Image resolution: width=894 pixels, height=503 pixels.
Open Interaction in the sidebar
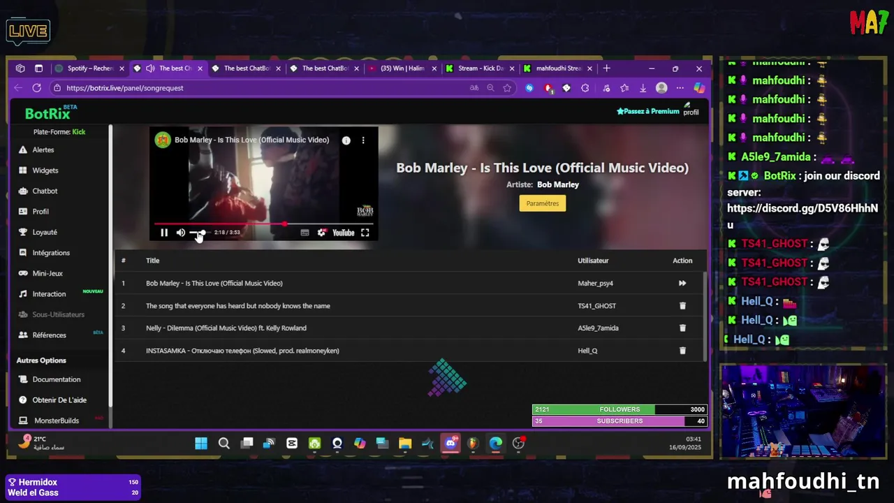[49, 294]
